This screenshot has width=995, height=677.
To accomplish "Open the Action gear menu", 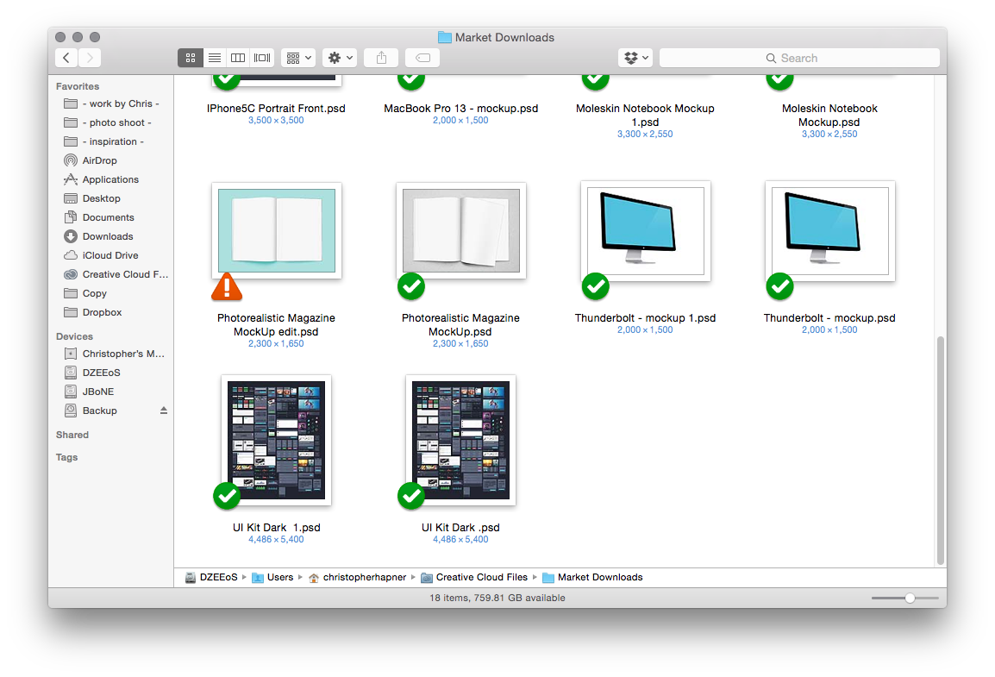I will coord(340,58).
